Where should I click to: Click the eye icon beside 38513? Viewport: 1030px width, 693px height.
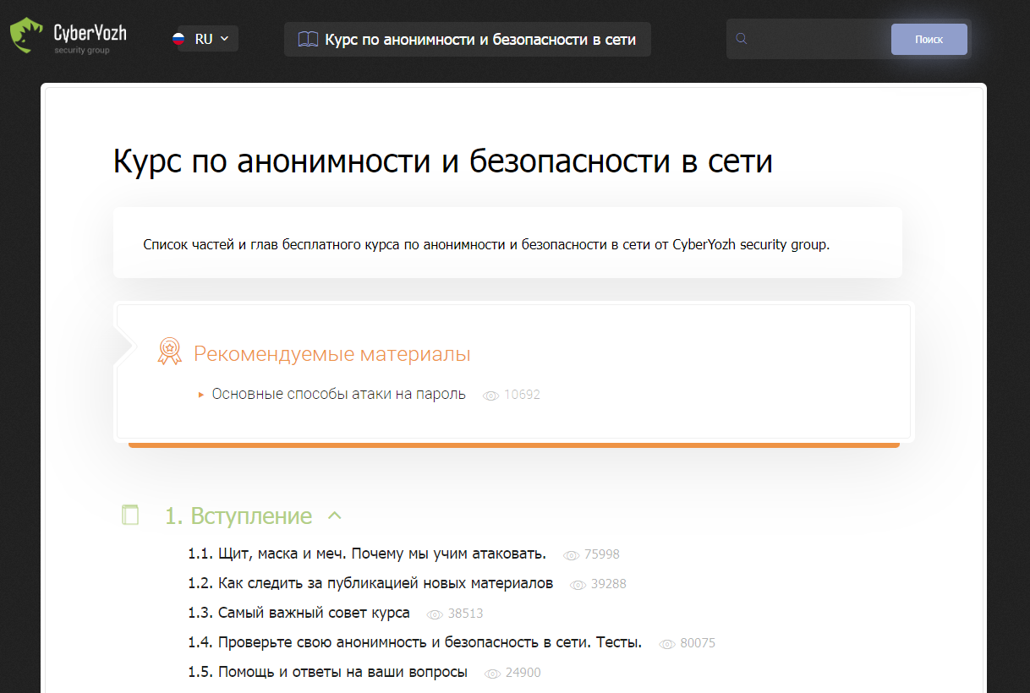(x=436, y=614)
